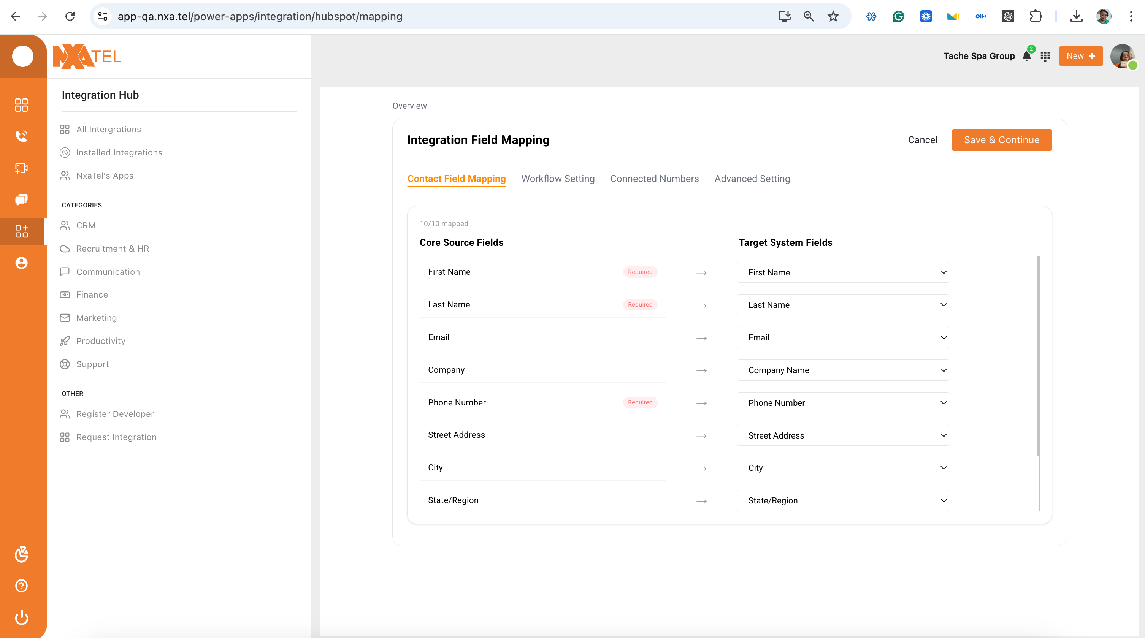
Task: Open the Grammarly extension icon
Action: 898,16
